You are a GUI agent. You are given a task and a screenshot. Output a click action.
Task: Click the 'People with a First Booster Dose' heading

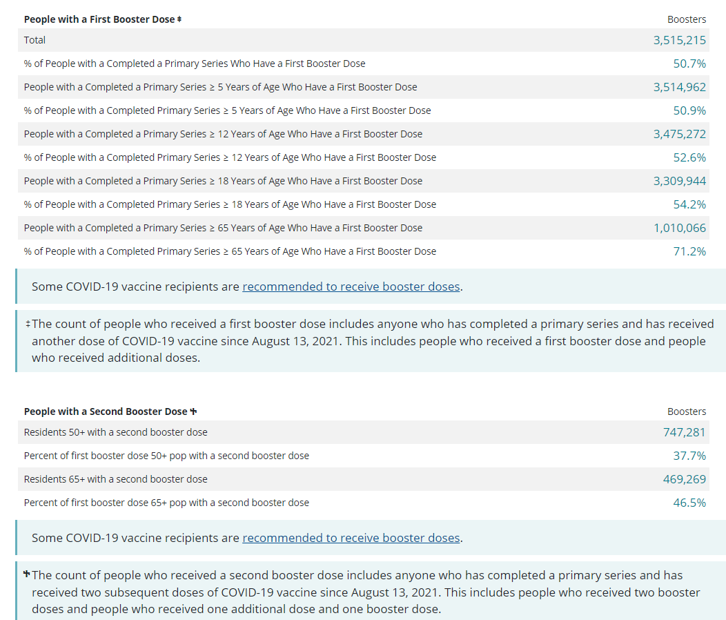(x=99, y=19)
